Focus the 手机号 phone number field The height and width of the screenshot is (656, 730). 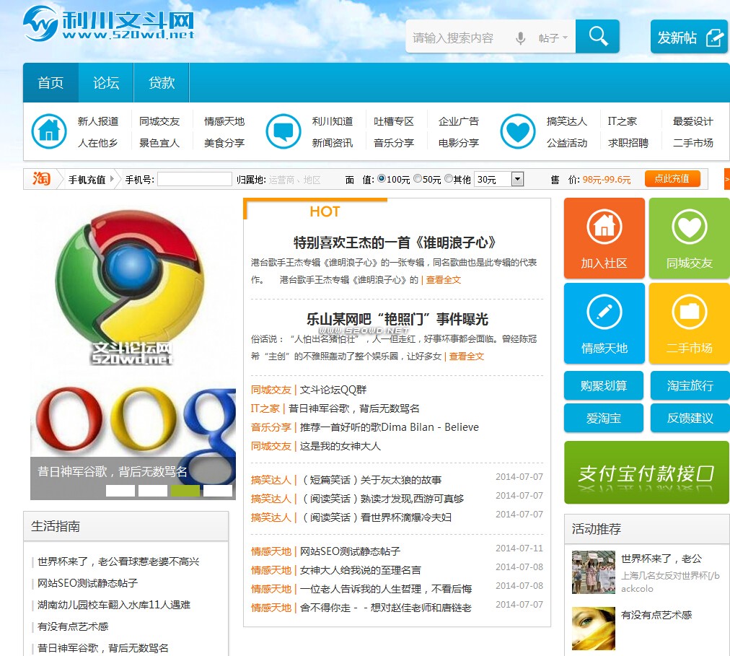[x=195, y=179]
